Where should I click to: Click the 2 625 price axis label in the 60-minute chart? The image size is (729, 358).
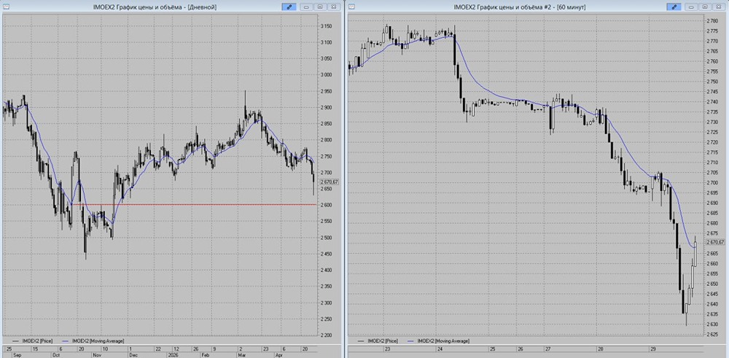[713, 334]
